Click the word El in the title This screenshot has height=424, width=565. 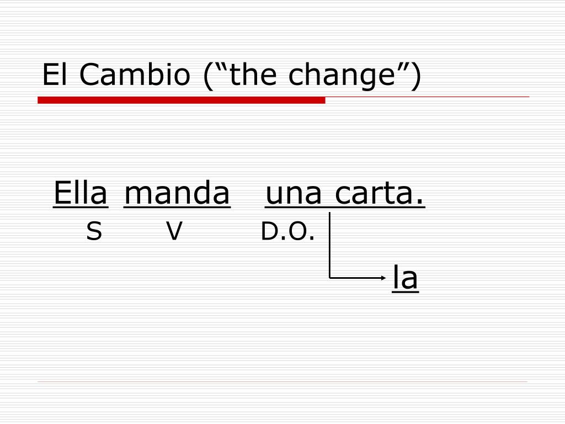(55, 75)
